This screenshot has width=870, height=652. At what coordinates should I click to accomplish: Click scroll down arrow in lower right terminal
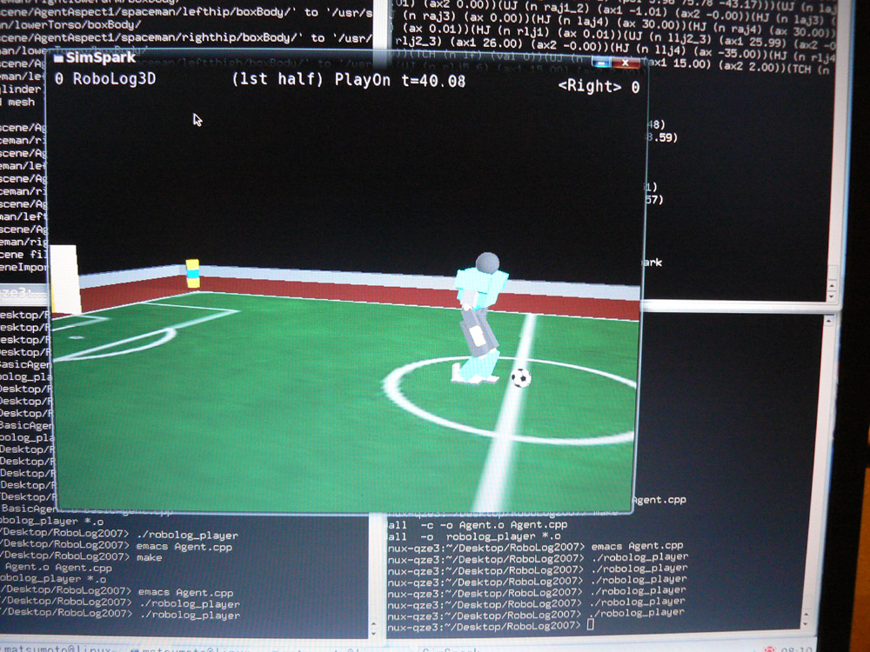(x=806, y=622)
